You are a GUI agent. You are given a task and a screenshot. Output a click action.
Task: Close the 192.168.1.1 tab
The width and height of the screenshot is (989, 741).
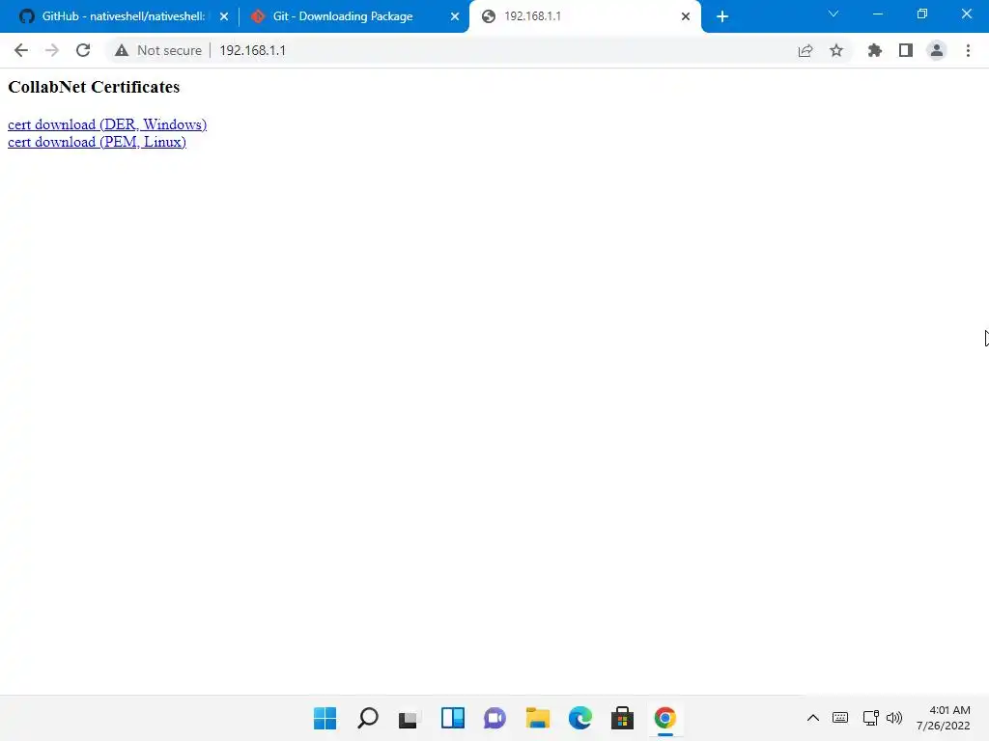[686, 16]
